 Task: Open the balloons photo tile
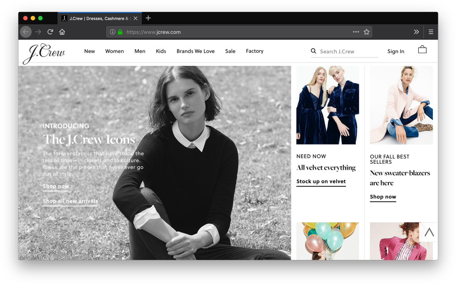(327, 241)
